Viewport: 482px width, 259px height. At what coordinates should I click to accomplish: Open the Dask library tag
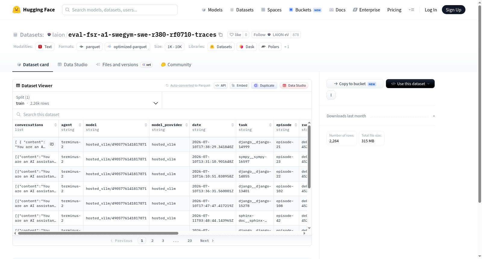click(247, 47)
